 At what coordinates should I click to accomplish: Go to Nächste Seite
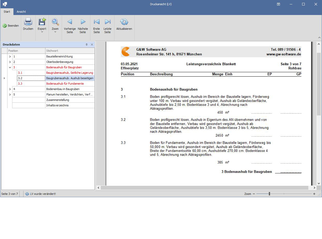(83, 22)
